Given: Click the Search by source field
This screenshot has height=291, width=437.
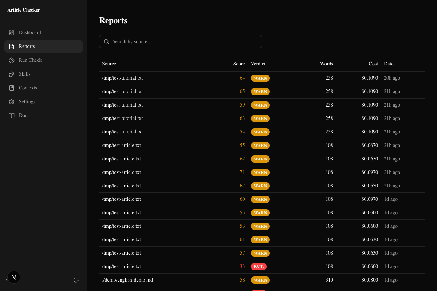Looking at the screenshot, I should (181, 41).
